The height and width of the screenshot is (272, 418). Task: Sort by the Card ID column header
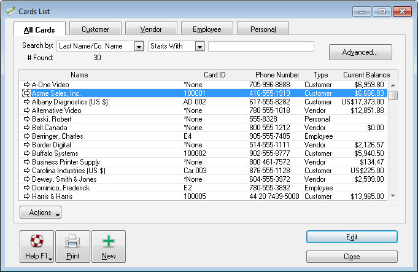click(x=215, y=75)
